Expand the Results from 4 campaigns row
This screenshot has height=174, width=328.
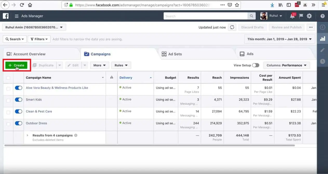point(28,135)
